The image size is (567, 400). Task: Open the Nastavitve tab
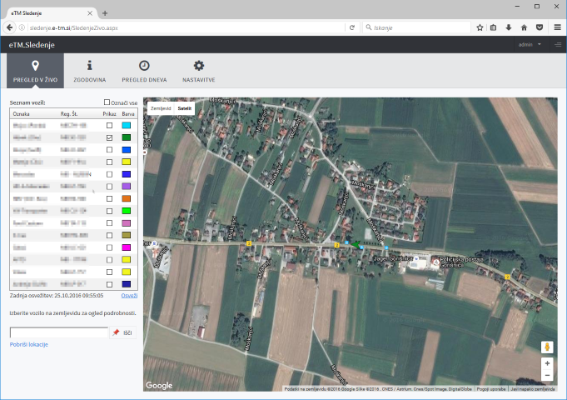(198, 71)
